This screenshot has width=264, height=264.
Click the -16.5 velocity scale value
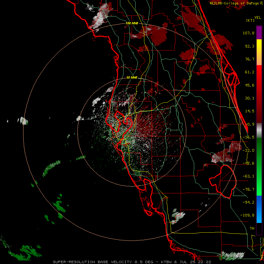pyautogui.click(x=248, y=137)
